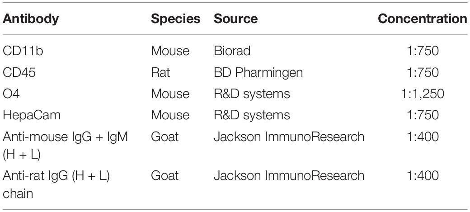This screenshot has height=212, width=470.
Task: Click the Concentration column header
Action: click(423, 19)
